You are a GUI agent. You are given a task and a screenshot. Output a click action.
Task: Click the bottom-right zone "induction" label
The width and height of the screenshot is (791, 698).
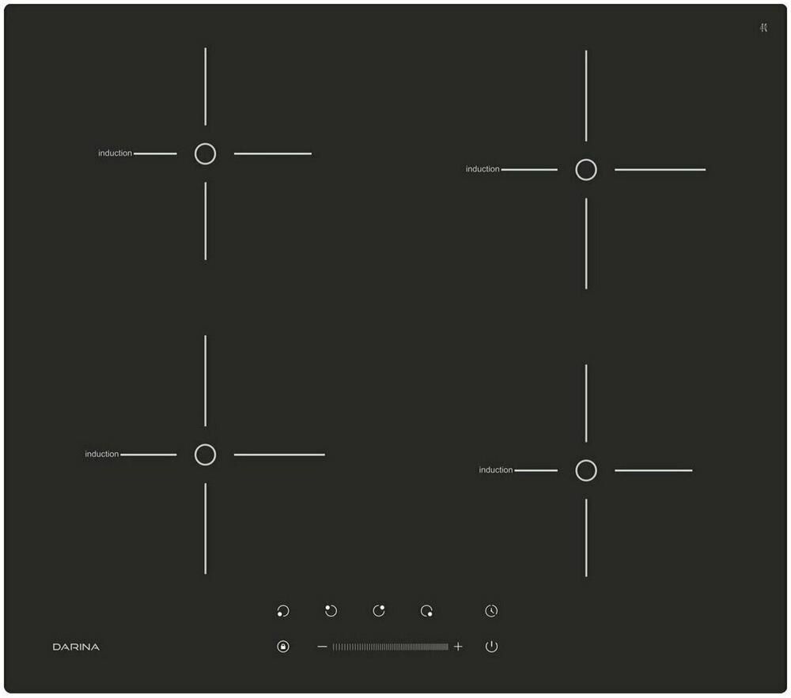[x=496, y=470]
